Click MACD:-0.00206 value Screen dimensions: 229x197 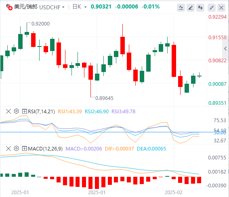pos(84,149)
